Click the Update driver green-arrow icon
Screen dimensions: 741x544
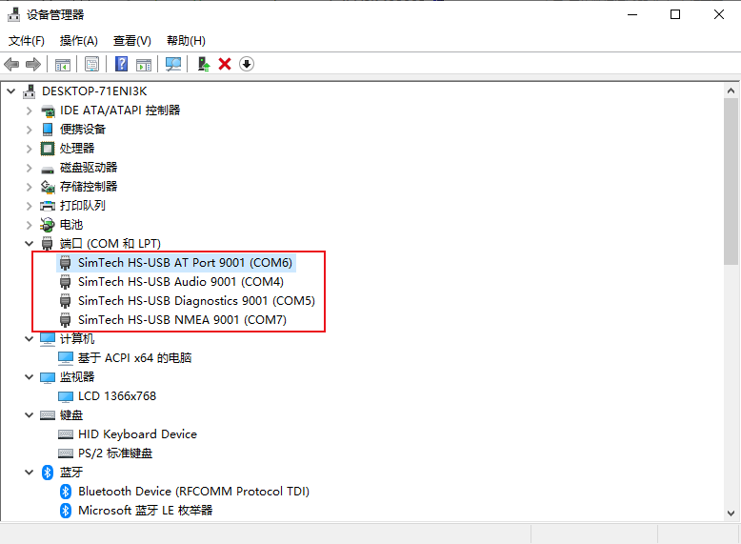tap(204, 64)
